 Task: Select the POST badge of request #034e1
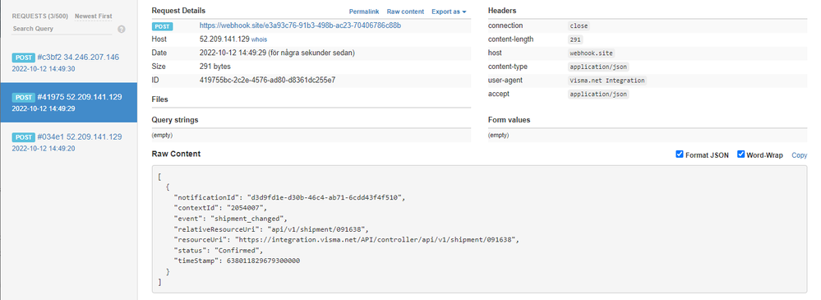23,137
